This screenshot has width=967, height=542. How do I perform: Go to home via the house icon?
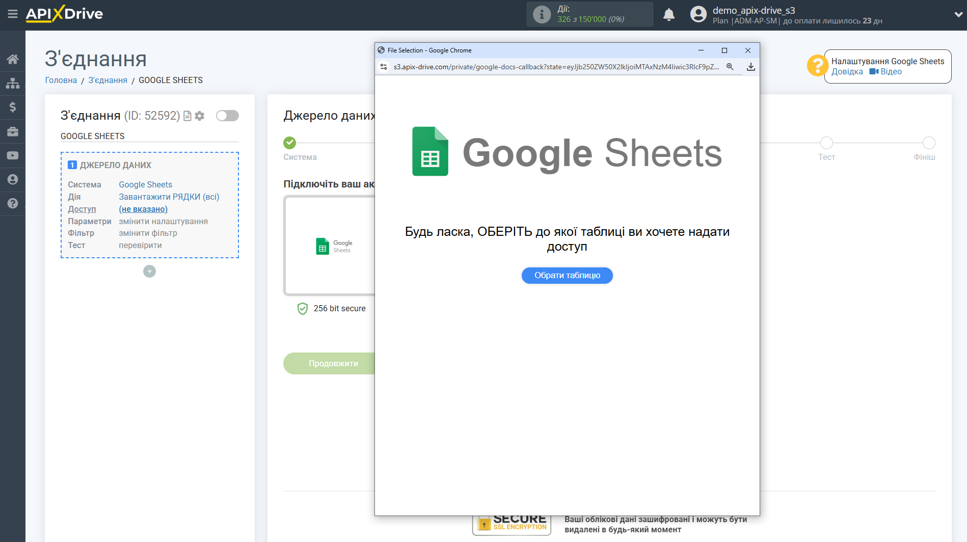pyautogui.click(x=13, y=59)
